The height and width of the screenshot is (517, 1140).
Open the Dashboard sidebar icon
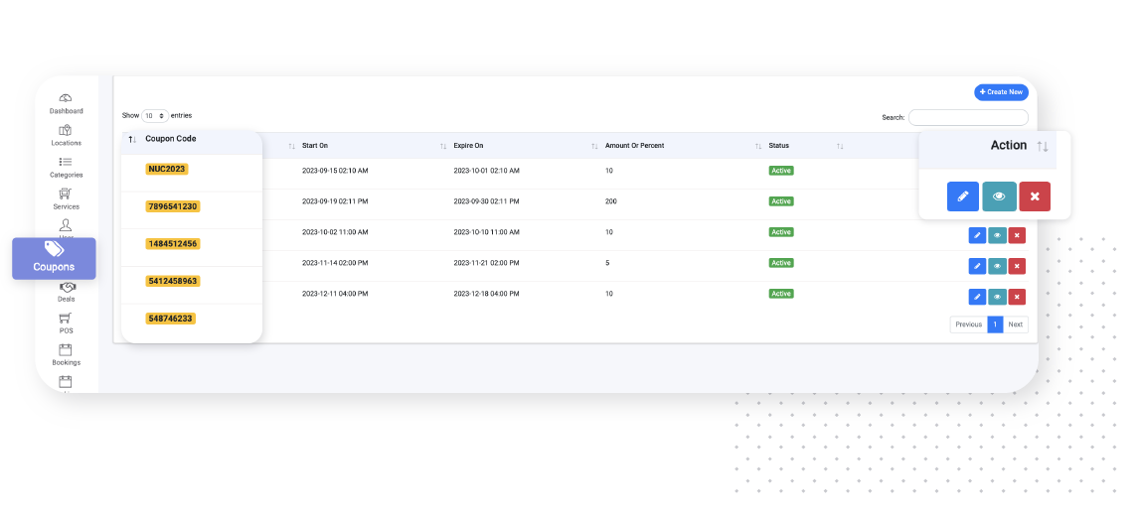coord(66,103)
